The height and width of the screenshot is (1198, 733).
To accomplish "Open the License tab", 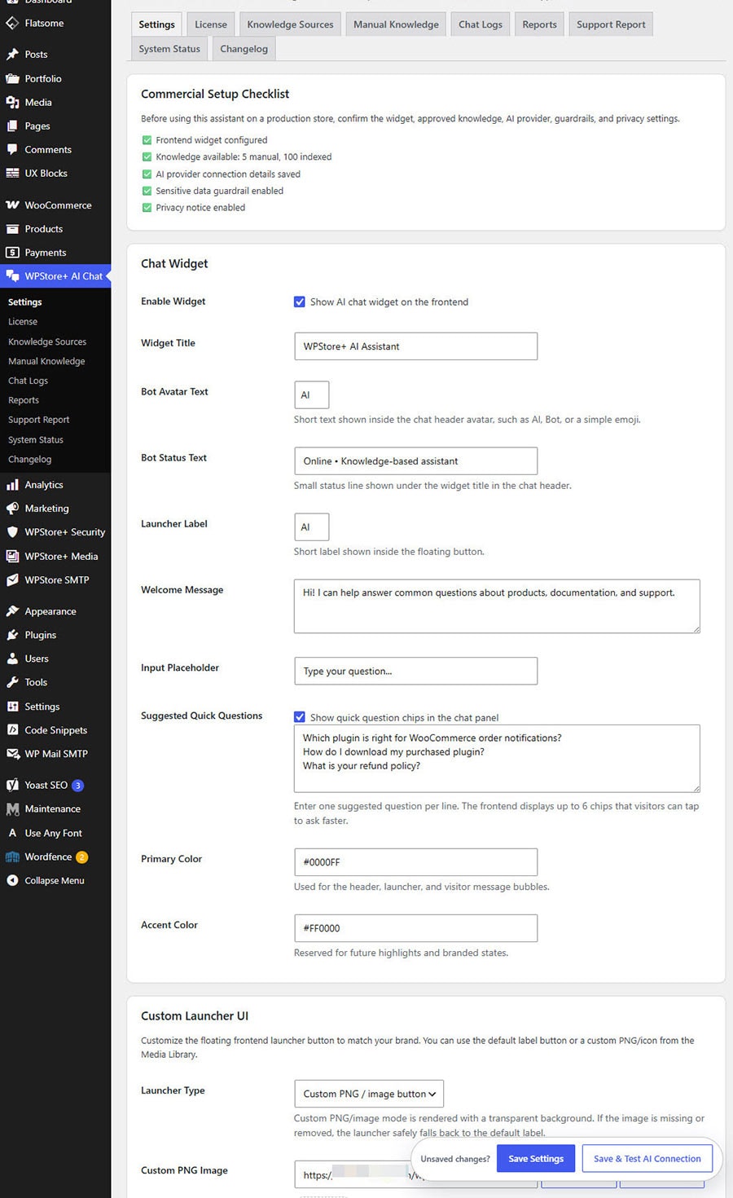I will [x=211, y=24].
